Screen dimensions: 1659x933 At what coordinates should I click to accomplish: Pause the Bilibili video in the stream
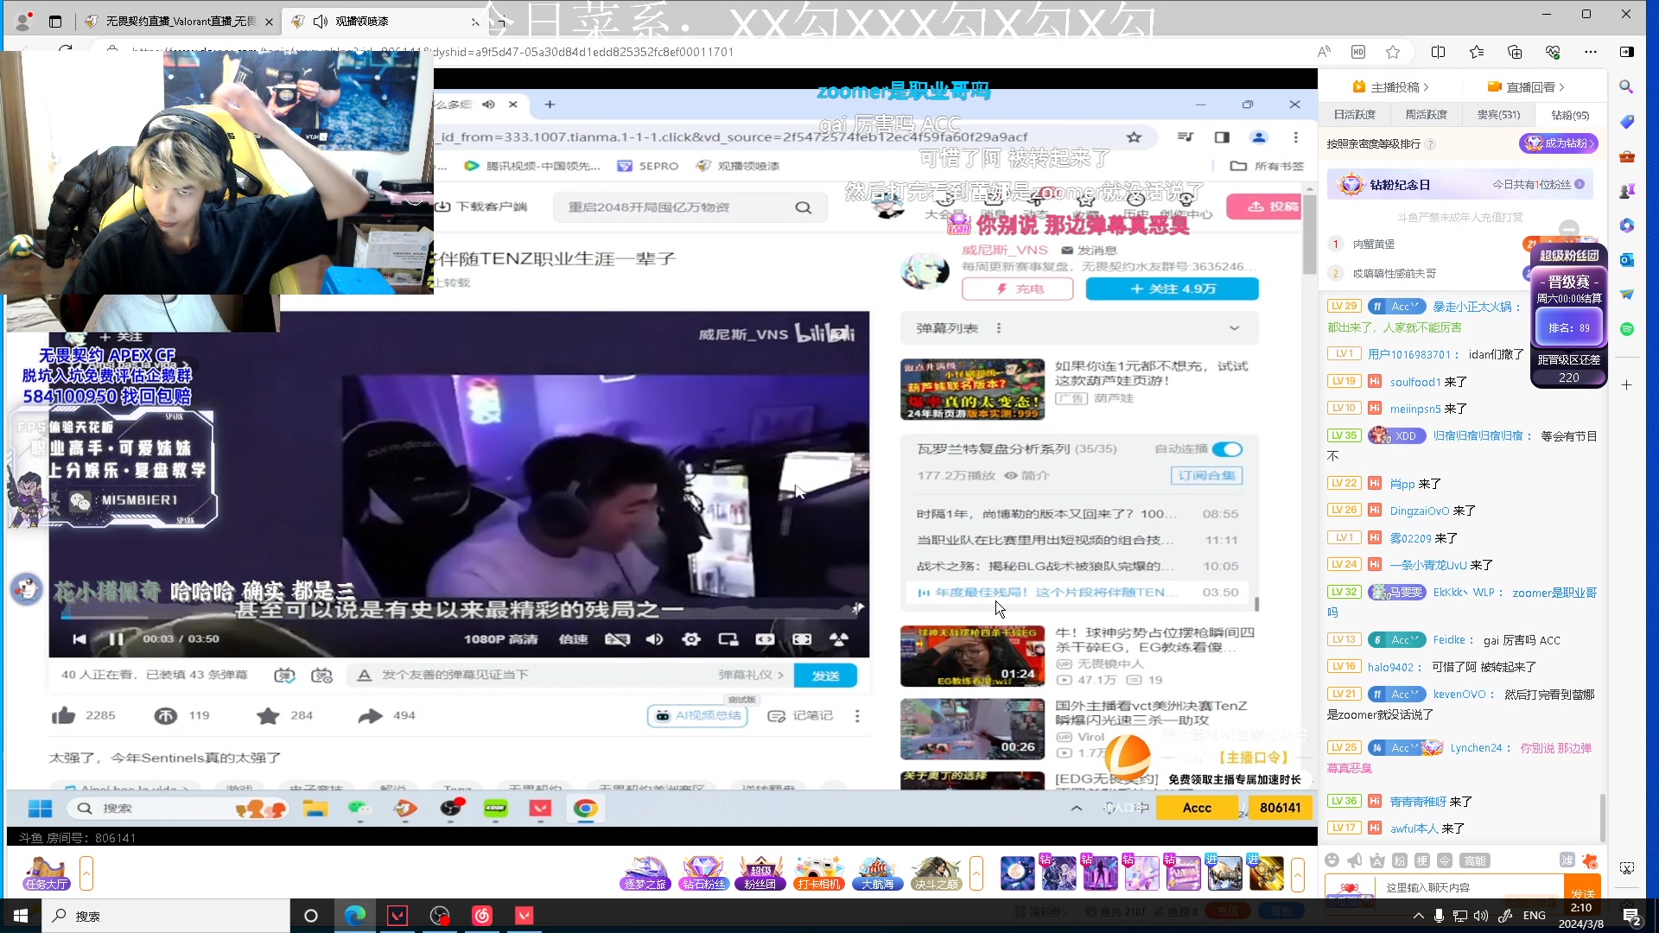(116, 639)
